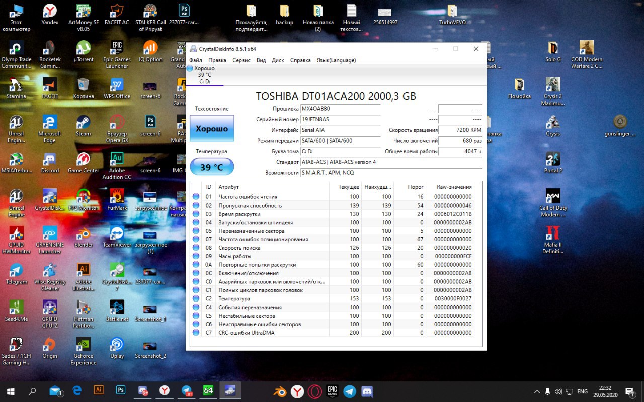Click the Атрибут column header

[x=273, y=187]
